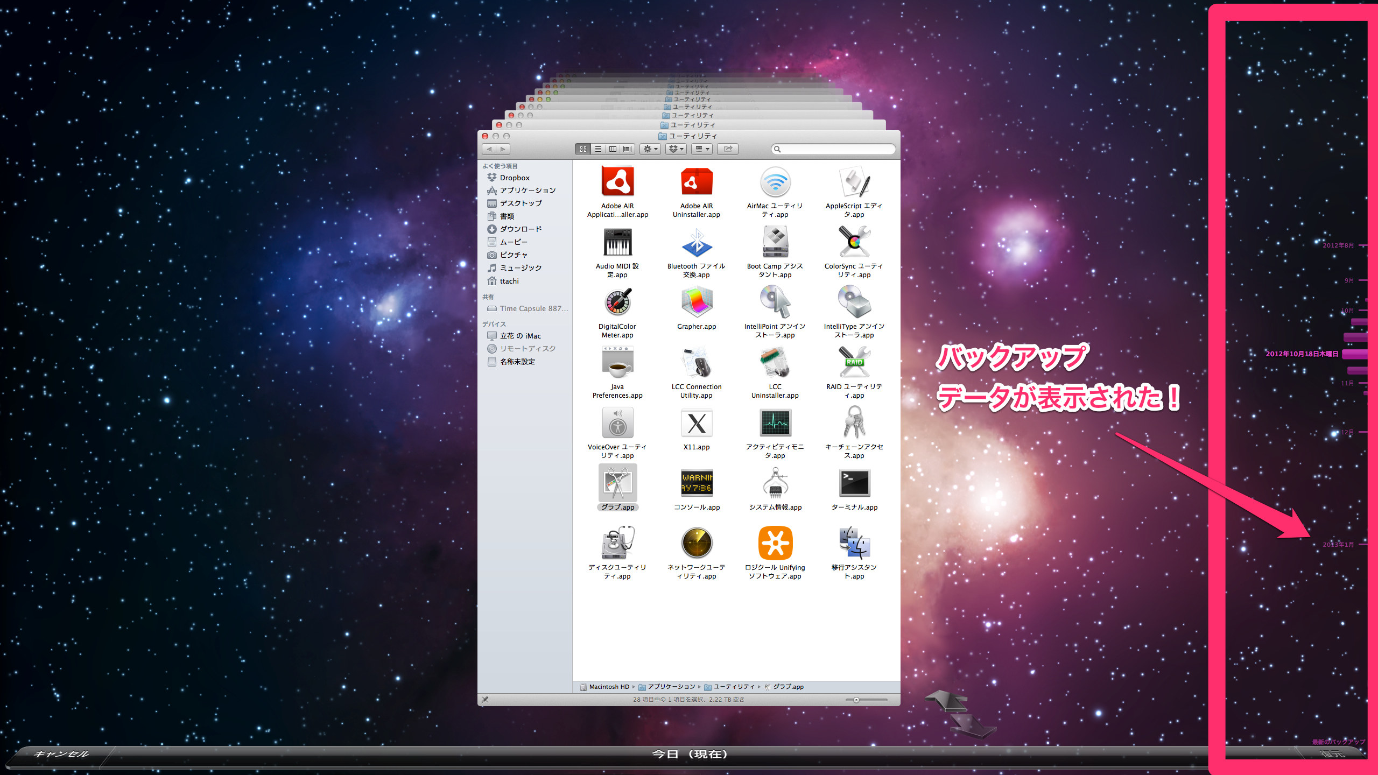Click the Disk Utility (ディスクユーティリティ.app) icon
The width and height of the screenshot is (1378, 775).
[617, 543]
